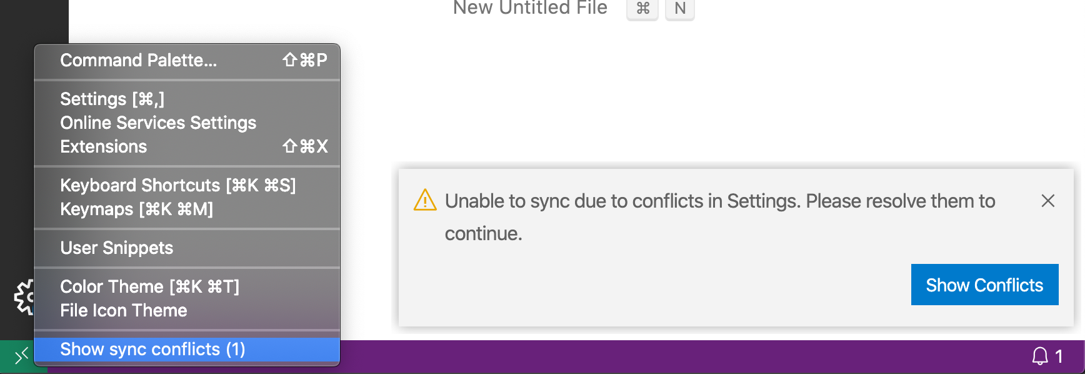Choose Show sync conflicts (1)

click(x=153, y=348)
